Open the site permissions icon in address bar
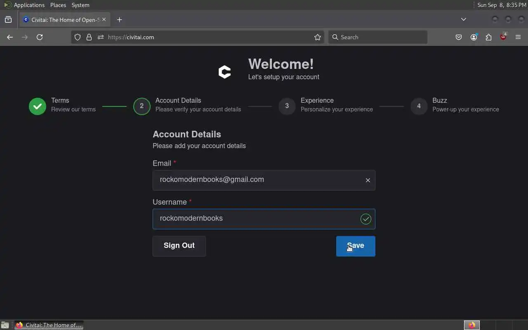Image resolution: width=528 pixels, height=330 pixels. [101, 37]
